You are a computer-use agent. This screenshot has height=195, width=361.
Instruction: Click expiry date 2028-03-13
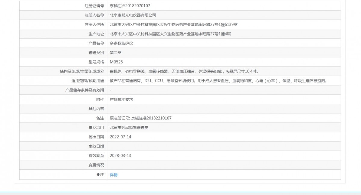point(120,156)
